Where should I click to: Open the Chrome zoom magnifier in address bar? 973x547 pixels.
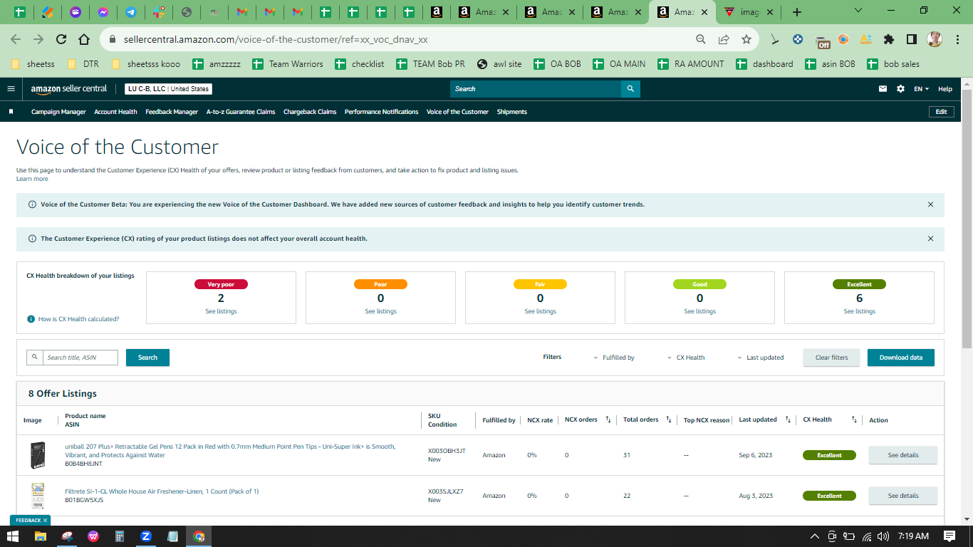(x=701, y=39)
